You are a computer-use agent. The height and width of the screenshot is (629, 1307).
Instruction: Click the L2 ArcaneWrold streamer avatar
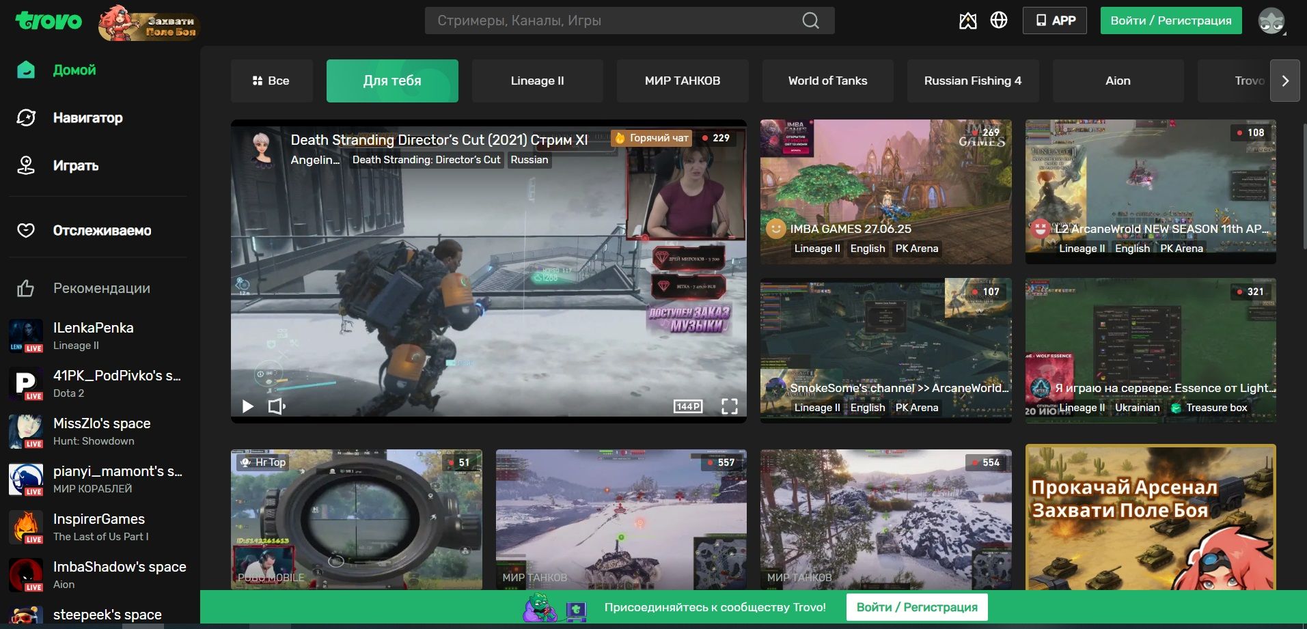(x=1041, y=229)
